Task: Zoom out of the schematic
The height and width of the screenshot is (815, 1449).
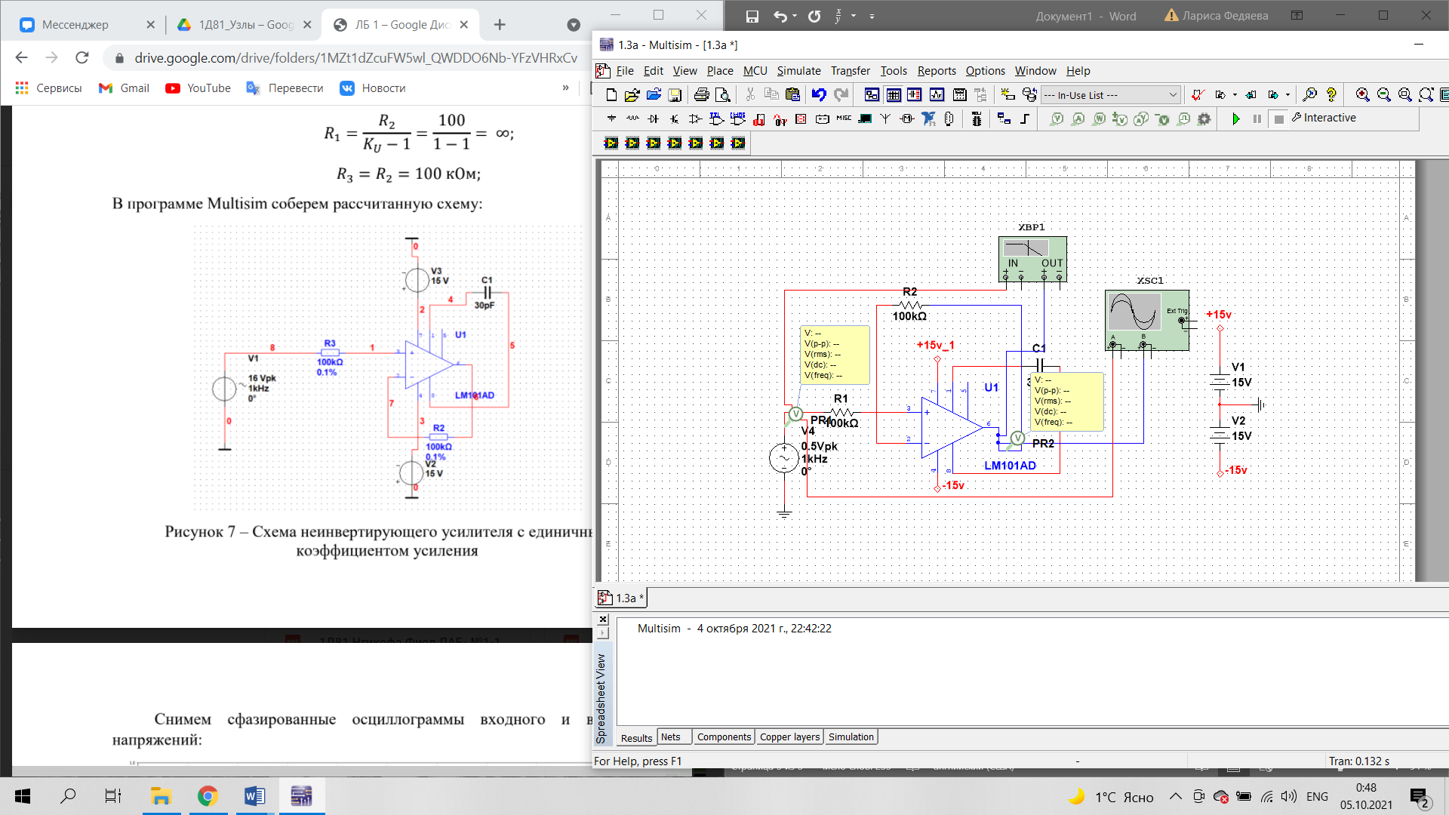Action: click(1383, 95)
